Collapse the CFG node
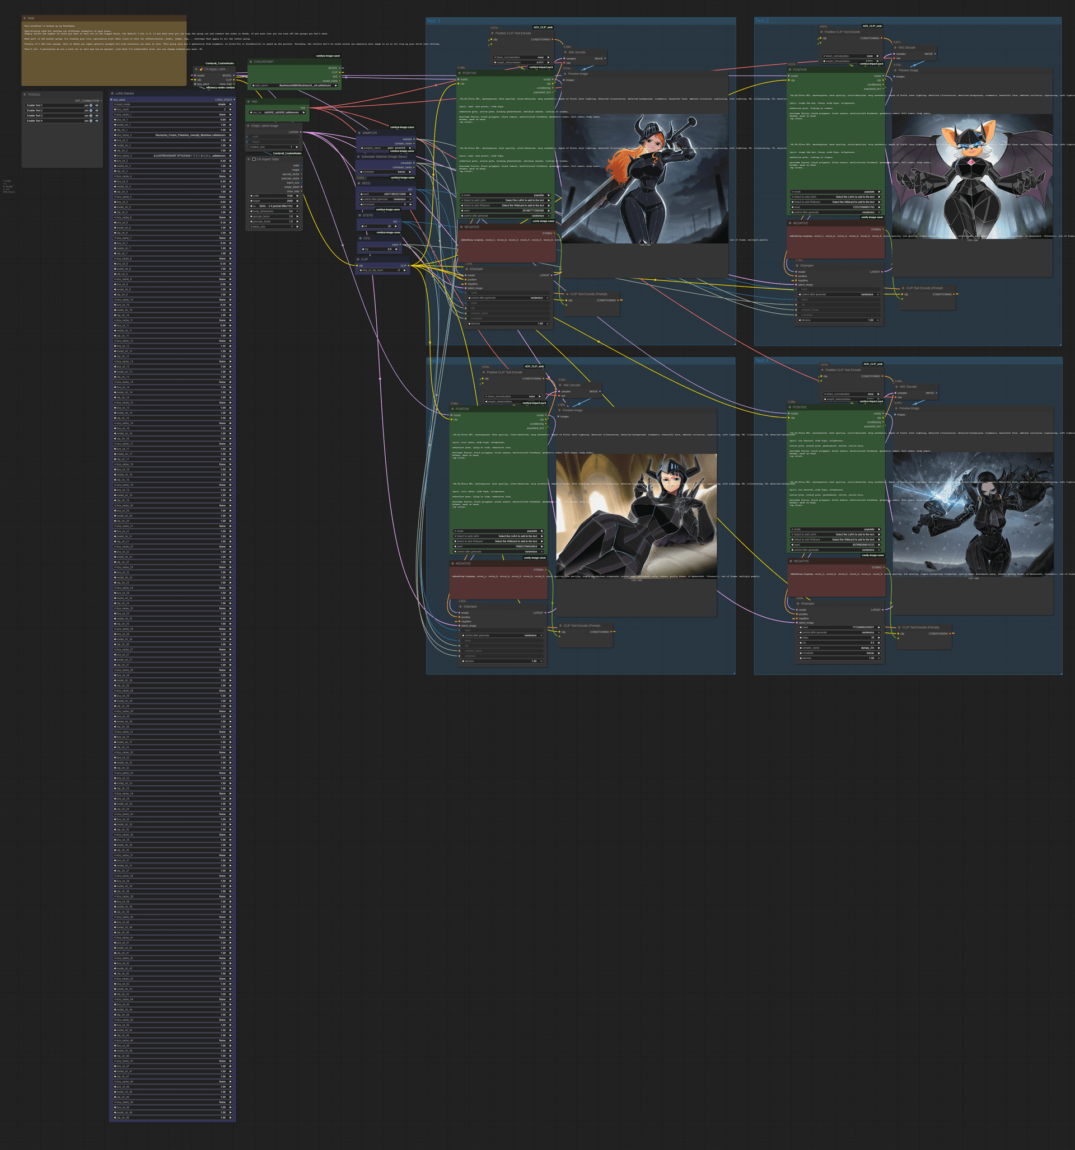 pos(360,238)
